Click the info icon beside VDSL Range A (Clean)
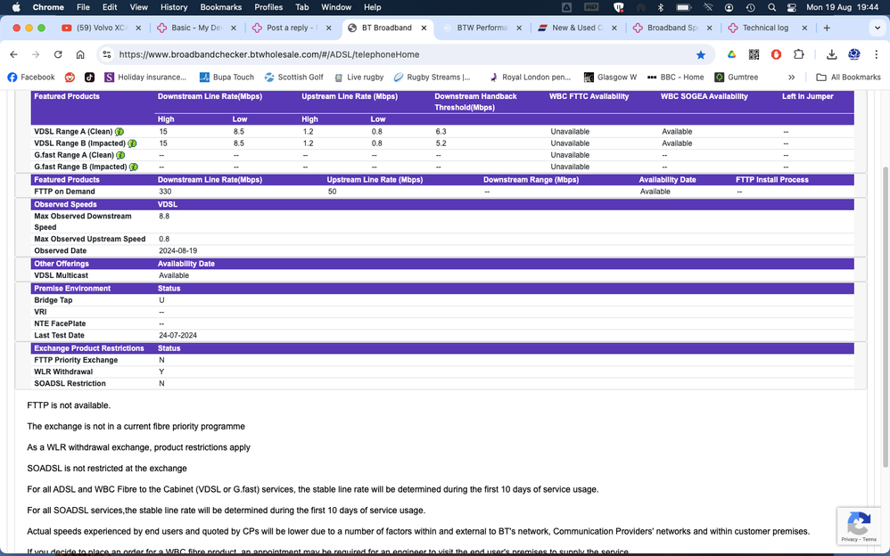The height and width of the screenshot is (556, 890). (x=119, y=132)
